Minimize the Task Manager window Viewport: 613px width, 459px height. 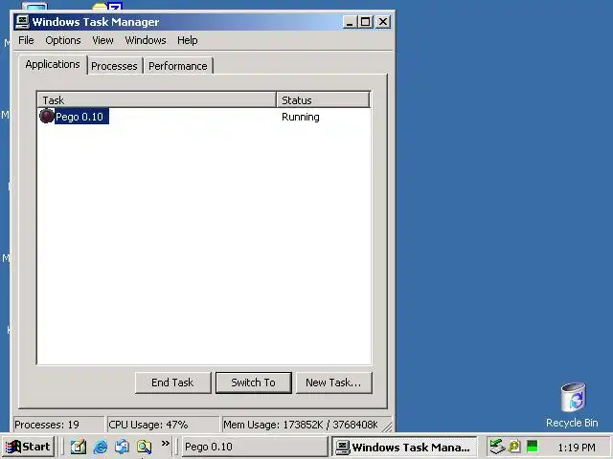point(350,22)
